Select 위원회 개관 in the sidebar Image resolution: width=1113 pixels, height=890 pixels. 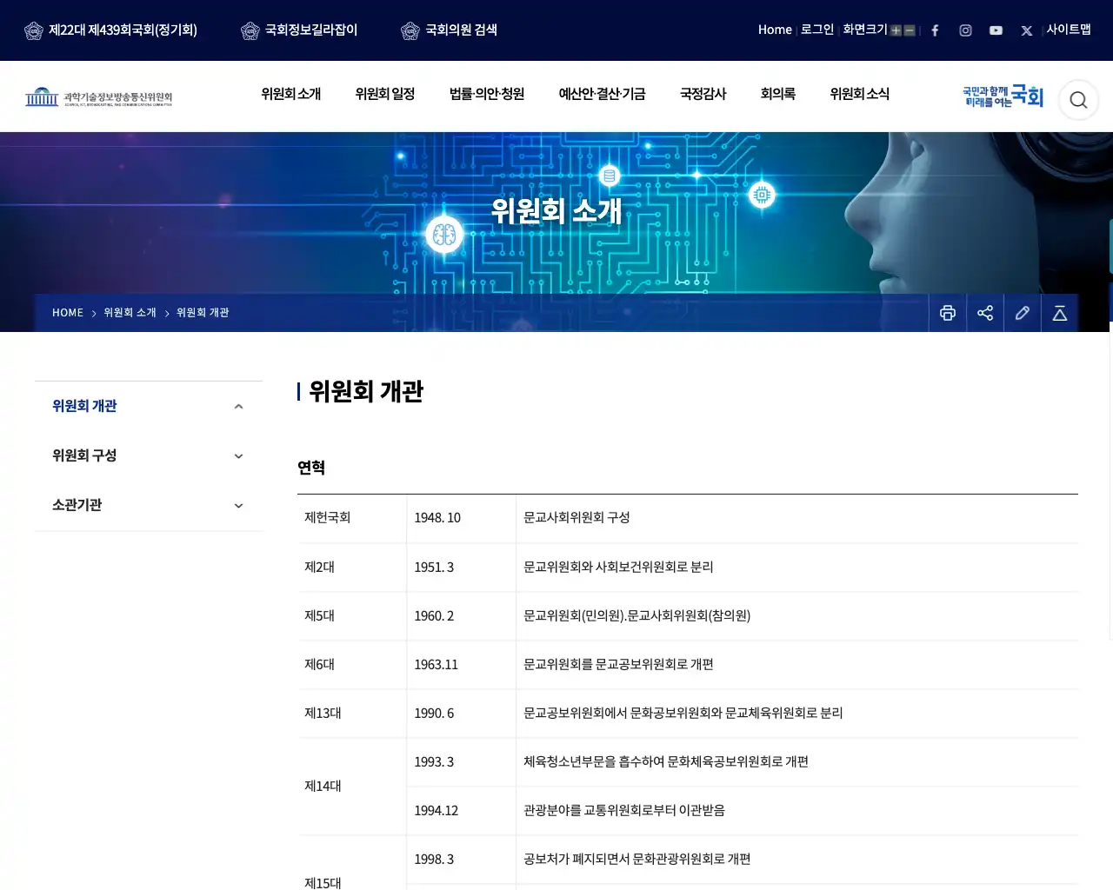[x=84, y=406]
